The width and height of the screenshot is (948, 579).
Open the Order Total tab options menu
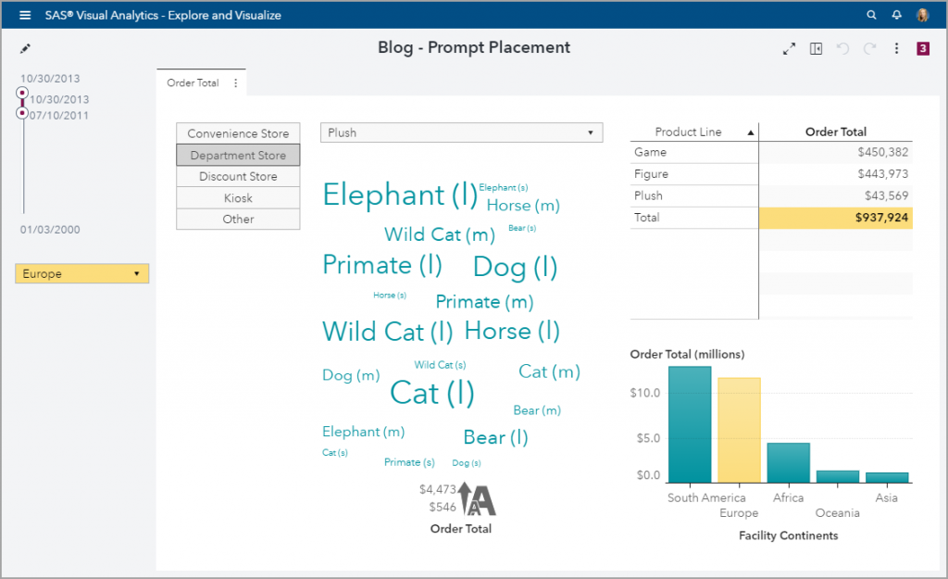[x=235, y=83]
